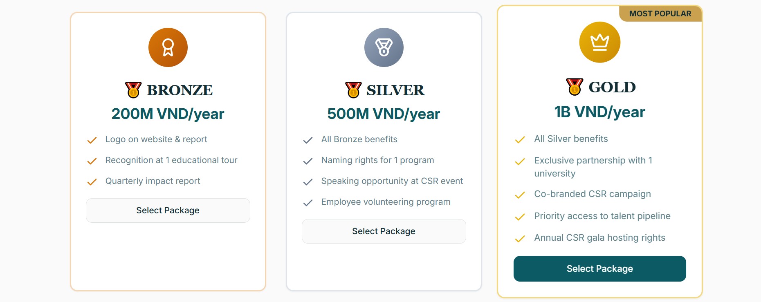The image size is (761, 302).
Task: Click the MOST POPULAR badge
Action: click(x=660, y=14)
